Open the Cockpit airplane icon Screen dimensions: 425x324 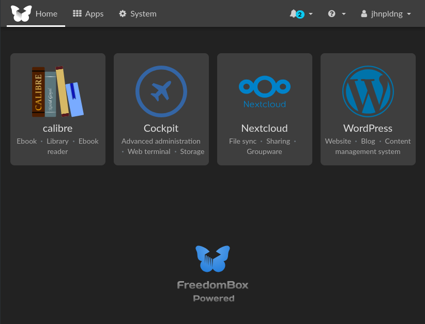click(161, 91)
